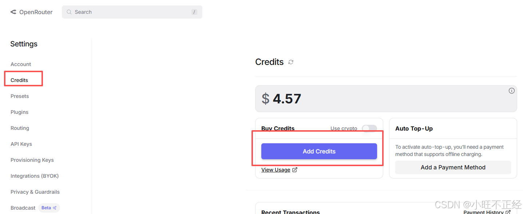The height and width of the screenshot is (214, 523).
Task: Toggle the Use crypto switch
Action: pyautogui.click(x=369, y=128)
